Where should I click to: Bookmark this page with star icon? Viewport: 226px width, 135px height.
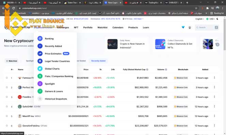pyautogui.click(x=196, y=8)
